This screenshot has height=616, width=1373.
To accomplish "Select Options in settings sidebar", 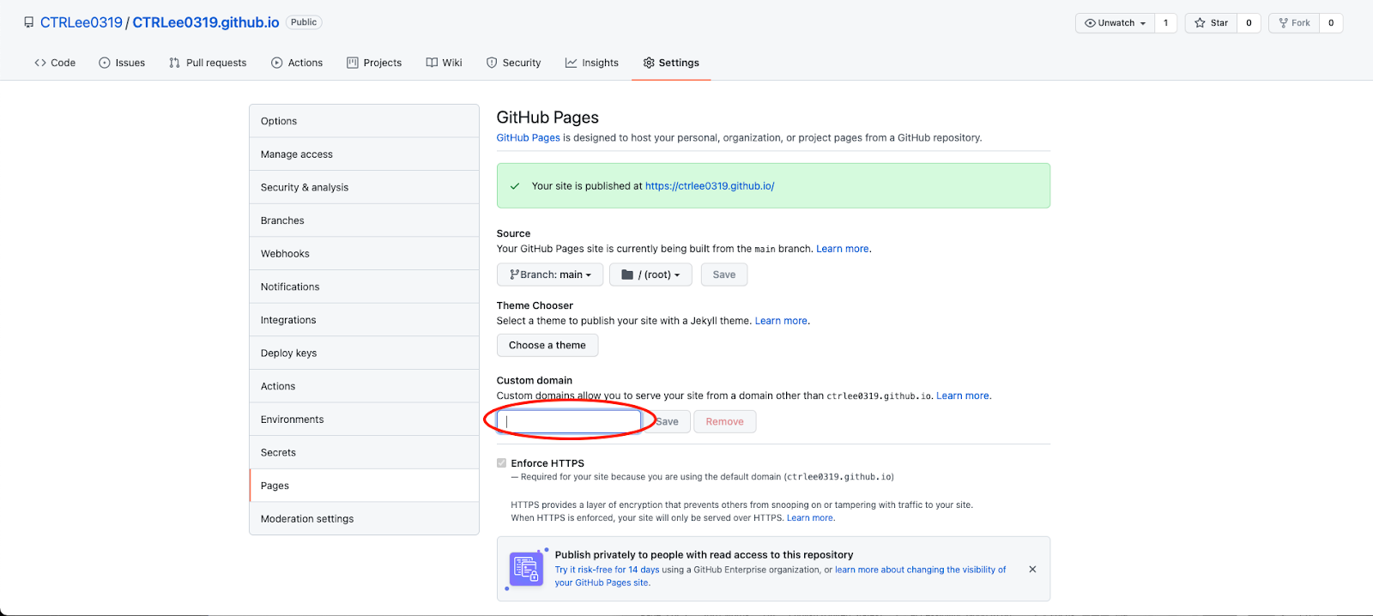I will [364, 121].
